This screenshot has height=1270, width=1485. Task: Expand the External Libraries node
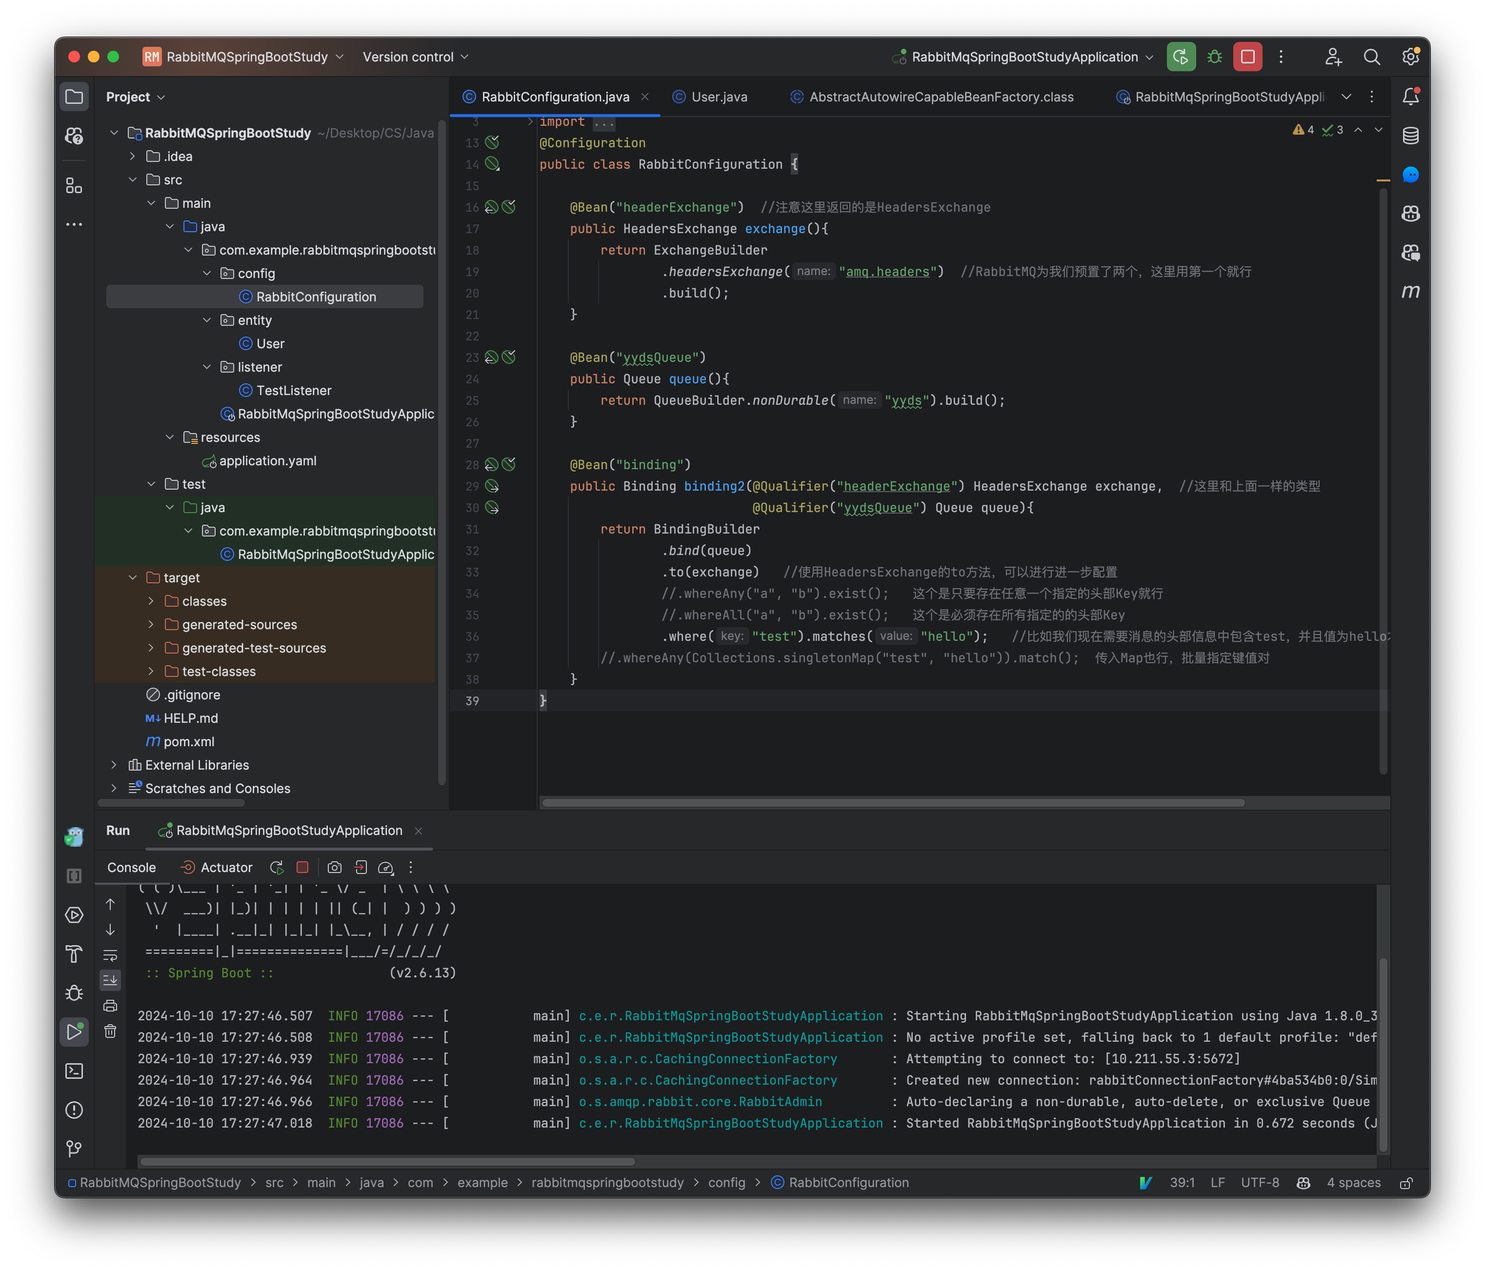113,765
